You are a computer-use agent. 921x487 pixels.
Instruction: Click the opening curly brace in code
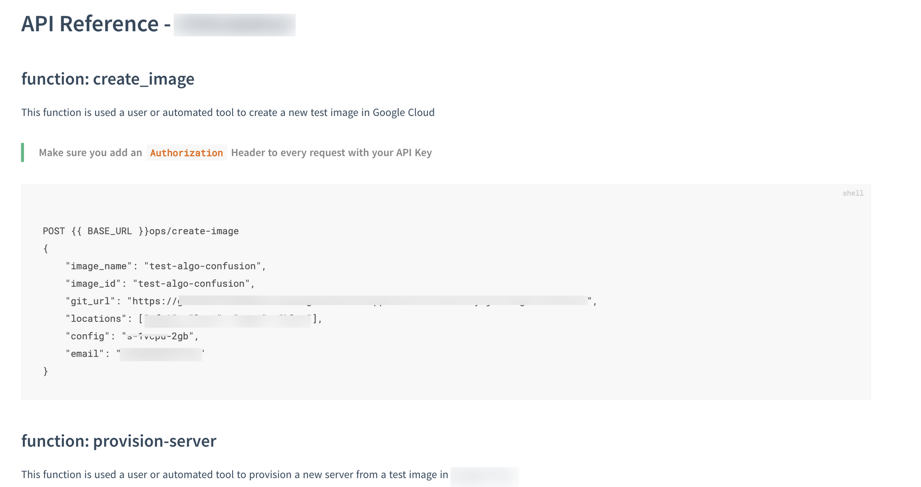pyautogui.click(x=46, y=249)
